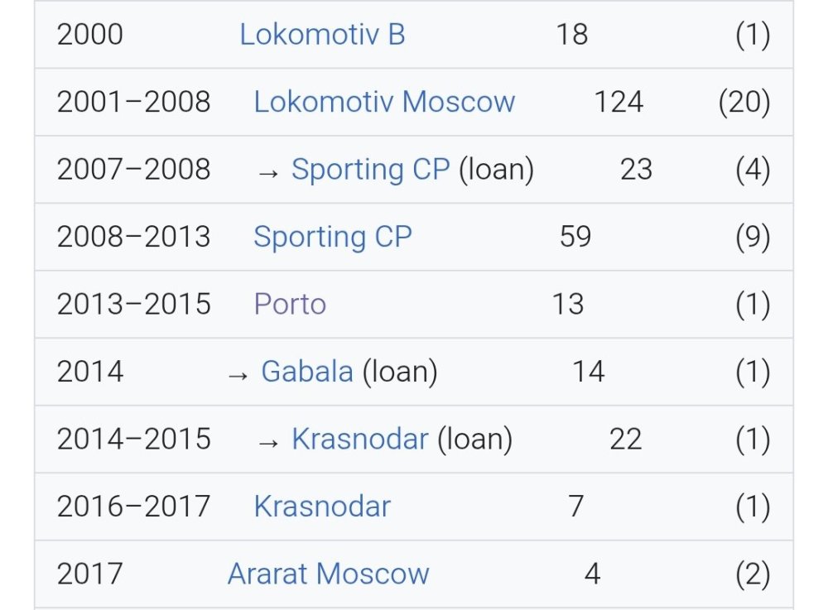Click the (2) goals cell for Ararat
The height and width of the screenshot is (610, 828).
753,574
